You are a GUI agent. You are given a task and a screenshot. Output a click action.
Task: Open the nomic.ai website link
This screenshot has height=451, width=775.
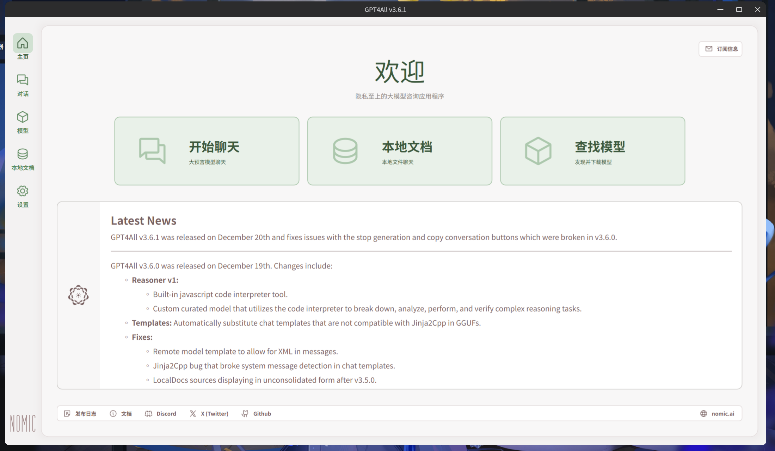click(722, 414)
